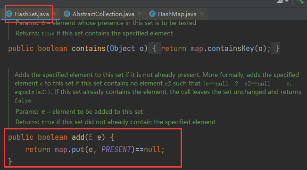Click the HashSet.java class file icon

[x=9, y=14]
